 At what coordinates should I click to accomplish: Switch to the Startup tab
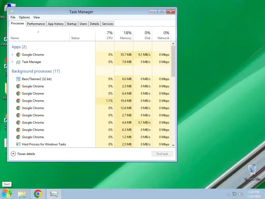[x=72, y=24]
